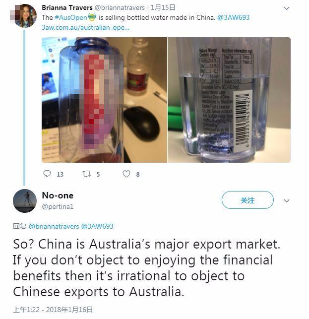Click the 2018年1月16日 timestamp
This screenshot has width=309, height=319.
coord(69,310)
